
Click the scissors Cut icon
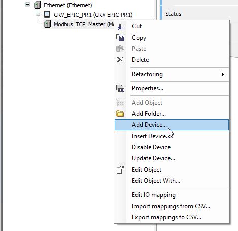pyautogui.click(x=120, y=26)
